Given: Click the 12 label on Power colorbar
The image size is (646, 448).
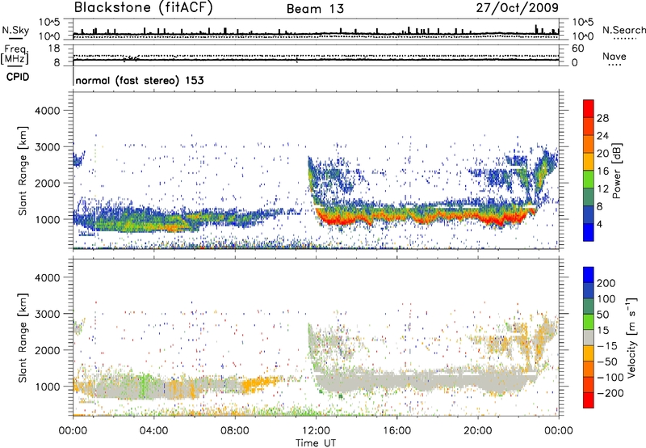Looking at the screenshot, I should 602,189.
